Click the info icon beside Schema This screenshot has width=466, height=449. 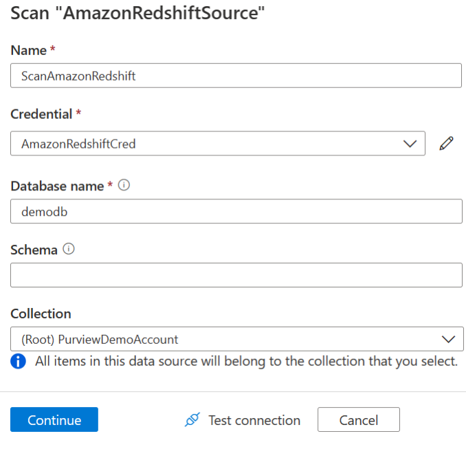69,250
